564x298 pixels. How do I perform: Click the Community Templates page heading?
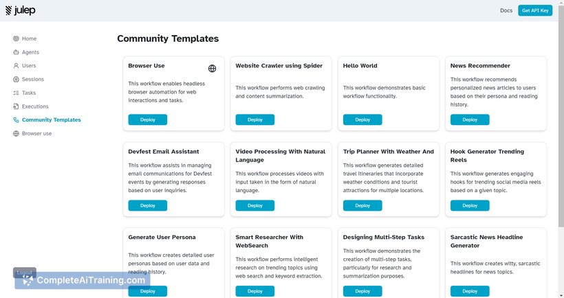point(168,38)
